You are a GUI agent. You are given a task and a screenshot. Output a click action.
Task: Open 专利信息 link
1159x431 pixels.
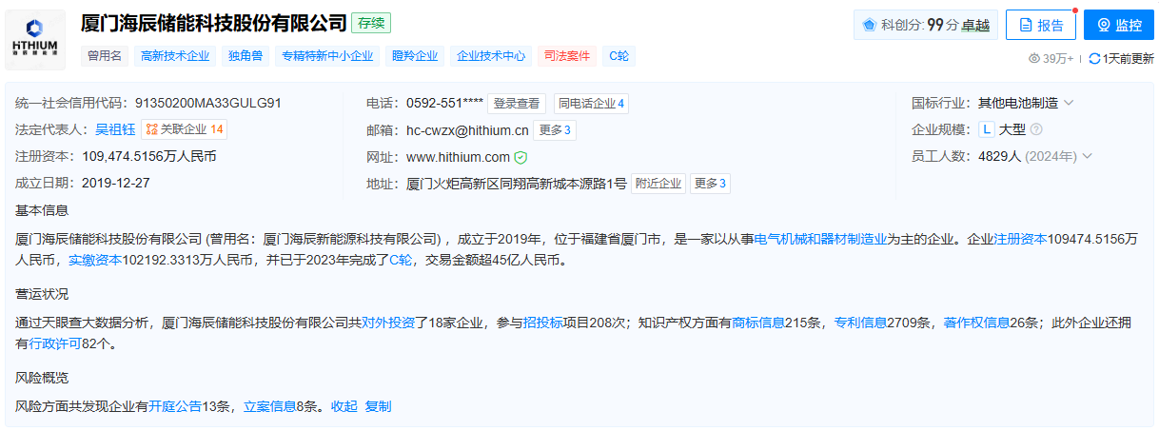point(861,323)
